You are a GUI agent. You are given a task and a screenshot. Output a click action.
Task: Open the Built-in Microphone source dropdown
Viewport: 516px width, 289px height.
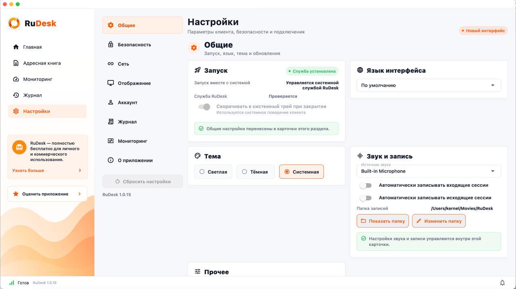point(429,171)
